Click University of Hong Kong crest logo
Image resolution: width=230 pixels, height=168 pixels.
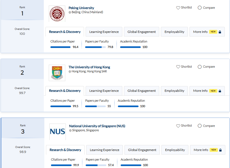tap(57, 73)
